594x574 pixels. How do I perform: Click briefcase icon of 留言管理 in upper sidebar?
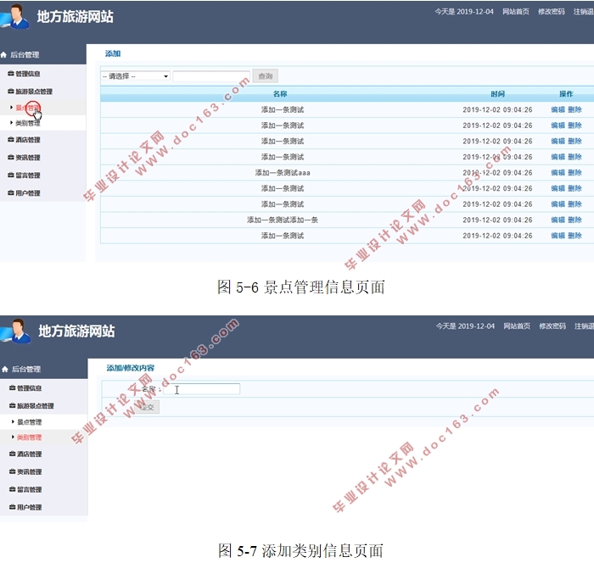tap(10, 175)
